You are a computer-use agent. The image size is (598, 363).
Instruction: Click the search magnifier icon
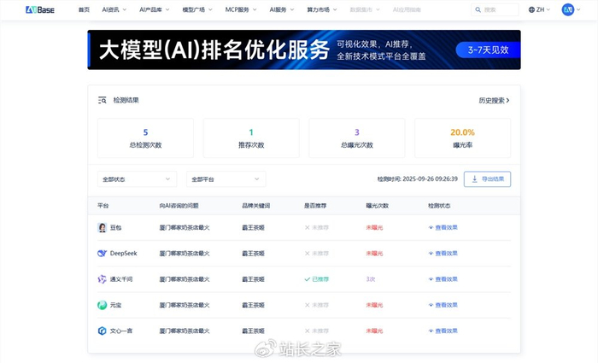coord(478,9)
